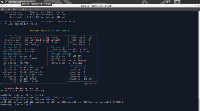Click the 'overall results' section header
The image size is (200, 111).
coord(81,35)
